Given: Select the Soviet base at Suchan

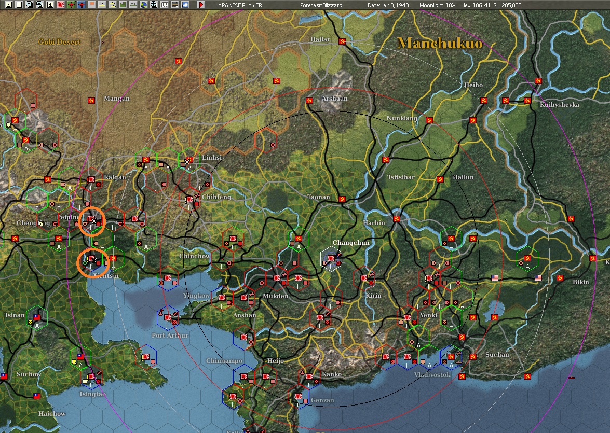Looking at the screenshot, I should point(472,356).
